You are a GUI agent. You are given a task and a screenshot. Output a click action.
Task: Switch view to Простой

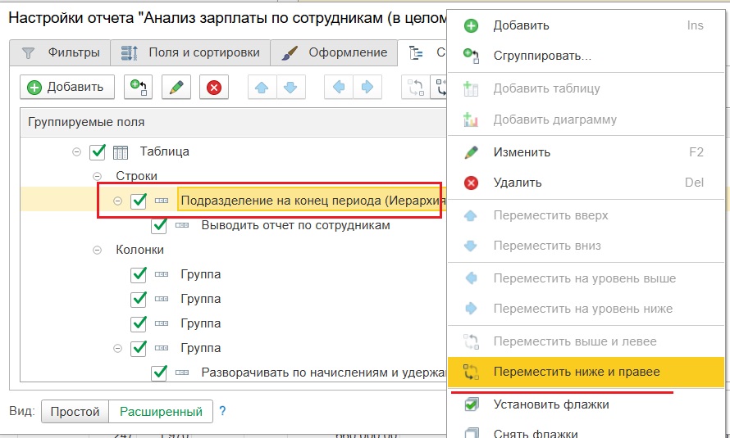[x=75, y=412]
